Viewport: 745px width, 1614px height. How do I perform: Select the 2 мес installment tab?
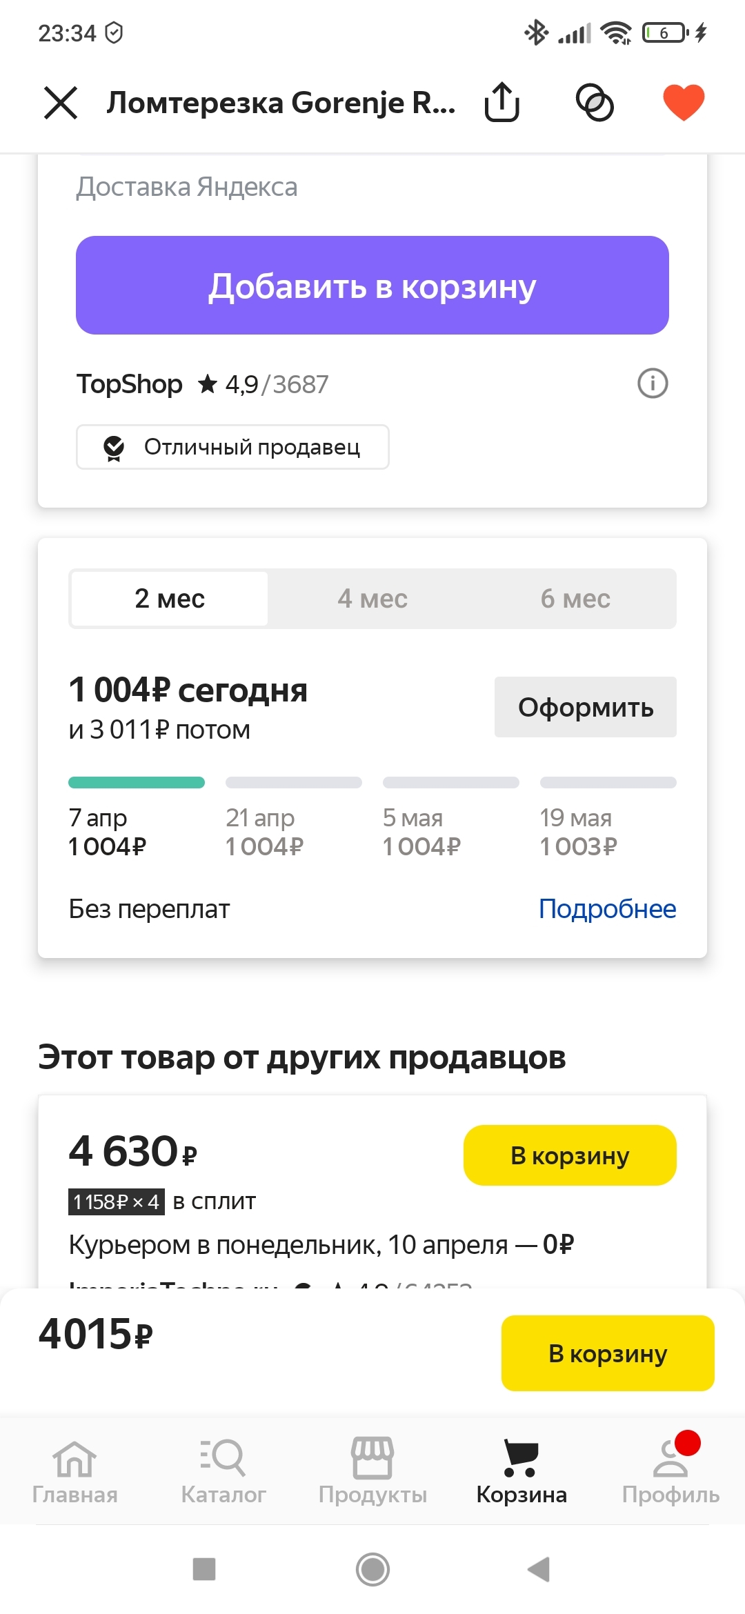[x=170, y=599]
